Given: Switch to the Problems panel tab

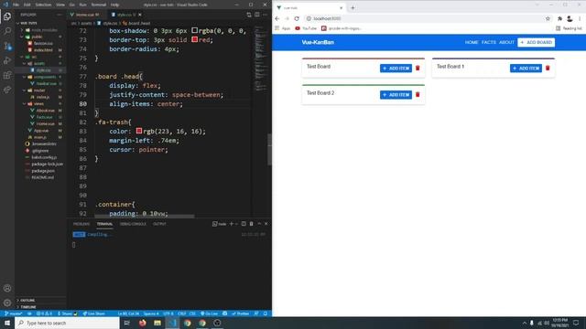Looking at the screenshot, I should (81, 224).
